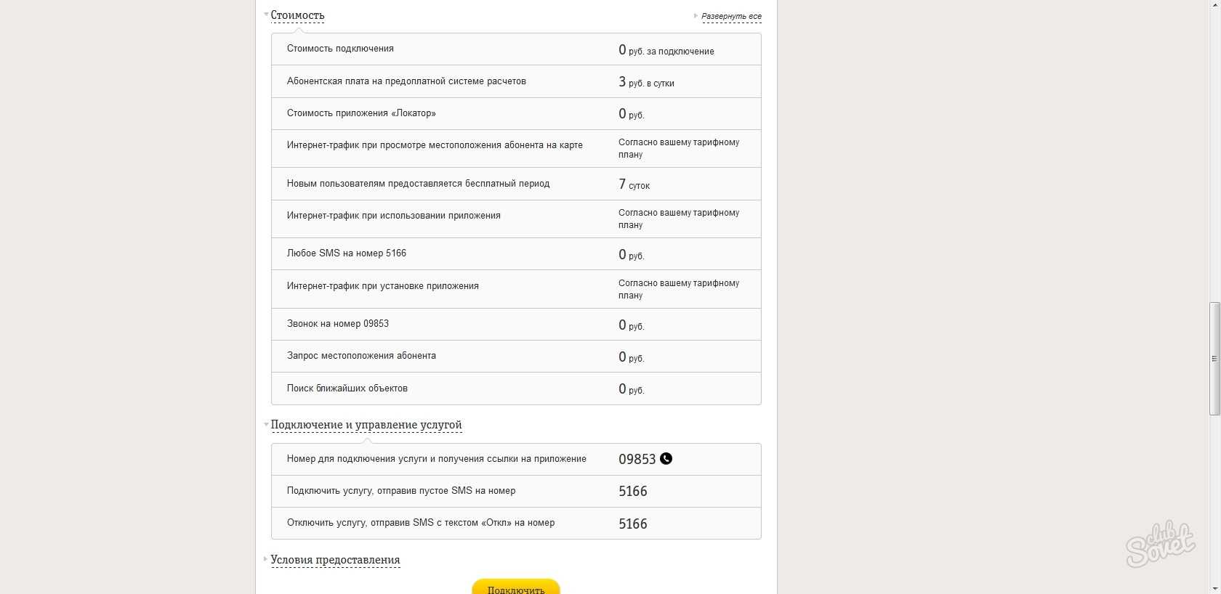Image resolution: width=1221 pixels, height=594 pixels.
Task: Expand the Условия предоставления section
Action: 335,560
